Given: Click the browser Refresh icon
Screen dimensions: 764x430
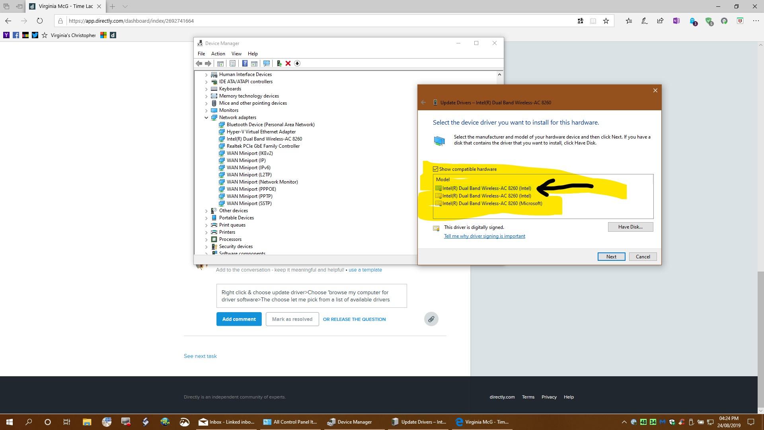Looking at the screenshot, I should (x=39, y=21).
